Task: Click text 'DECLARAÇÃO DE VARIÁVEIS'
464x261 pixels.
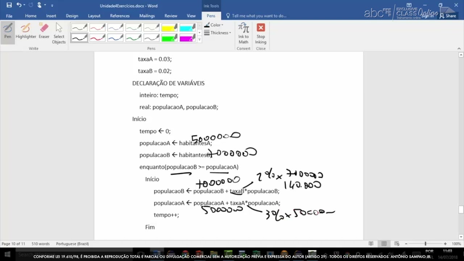Action: [x=168, y=83]
